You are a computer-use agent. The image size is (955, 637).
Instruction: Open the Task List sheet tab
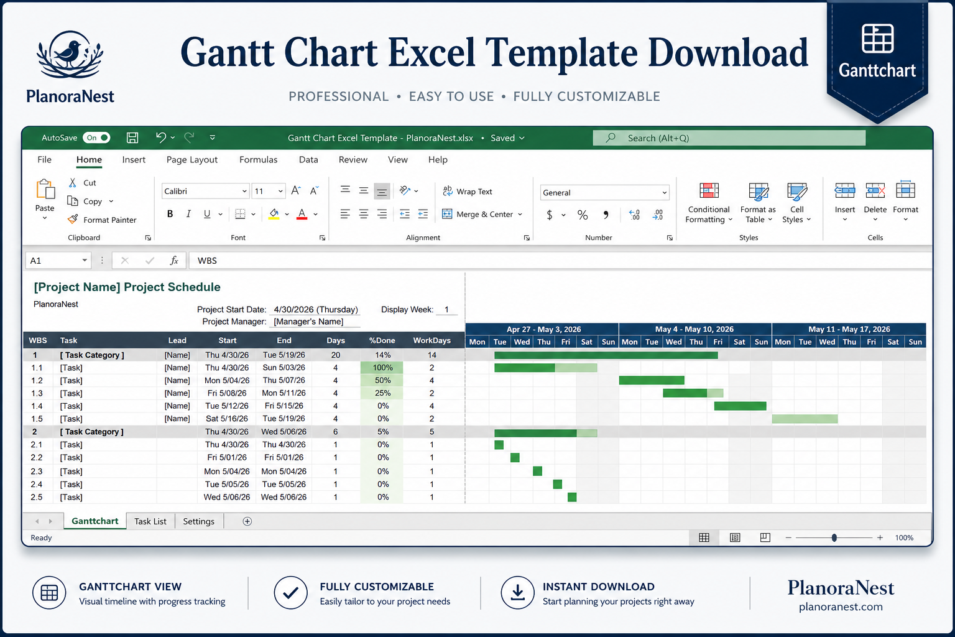(x=150, y=521)
